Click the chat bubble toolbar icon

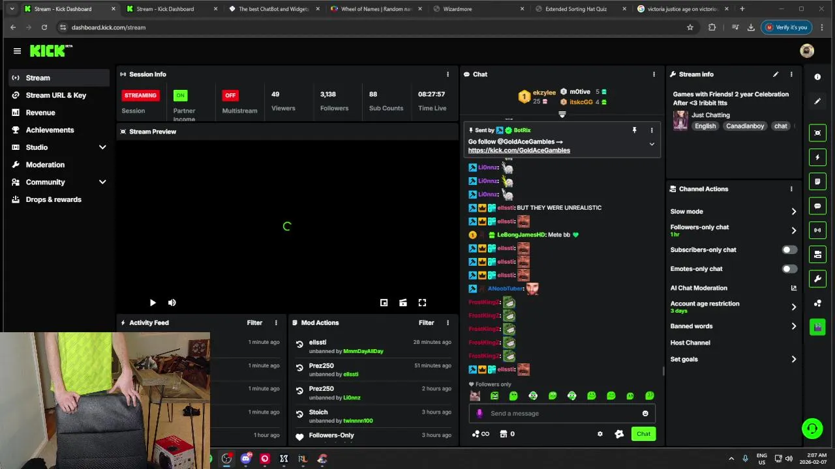(817, 206)
